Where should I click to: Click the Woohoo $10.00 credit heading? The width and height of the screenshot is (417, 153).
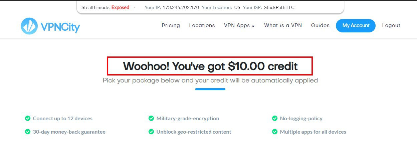click(210, 66)
